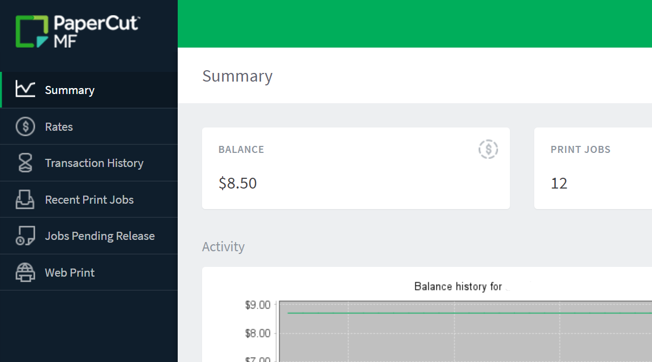652x362 pixels.
Task: Click the BALANCE card label
Action: click(241, 150)
